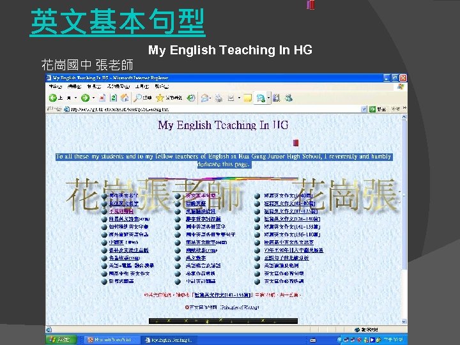Viewport: 460px width, 345px height.
Task: Click the IE Back arrow button
Action: (x=53, y=98)
